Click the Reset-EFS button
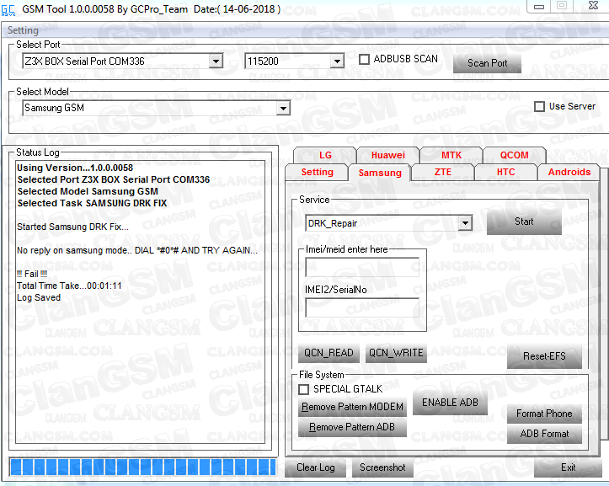Screen dimensions: 609x486 point(544,356)
